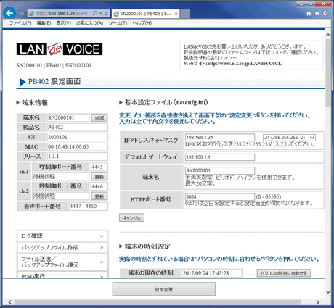Click the 点滅 button next to 端末名
This screenshot has width=334, height=308.
pos(99,117)
